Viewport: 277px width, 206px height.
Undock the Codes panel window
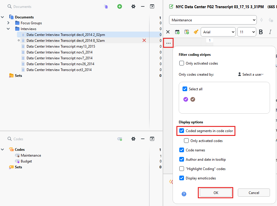coord(152,139)
